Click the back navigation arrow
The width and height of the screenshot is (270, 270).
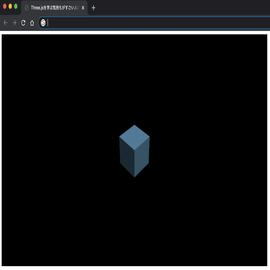coord(5,23)
